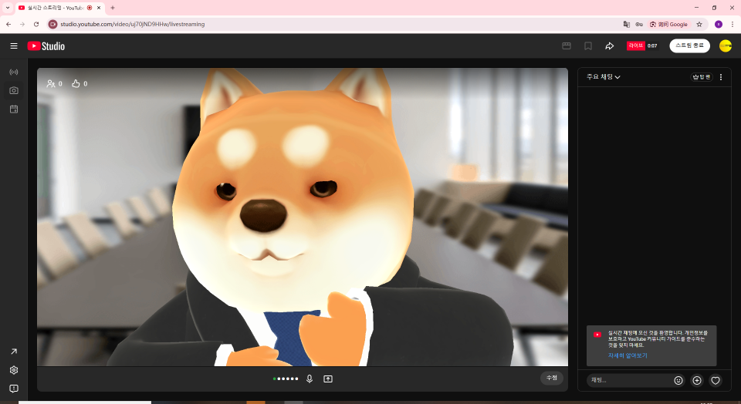The width and height of the screenshot is (741, 404).
Task: Open the hamburger navigation menu
Action: (x=14, y=46)
